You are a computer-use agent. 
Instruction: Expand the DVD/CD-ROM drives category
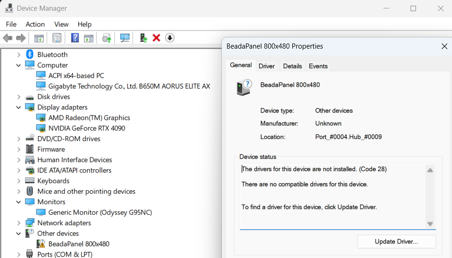point(19,139)
